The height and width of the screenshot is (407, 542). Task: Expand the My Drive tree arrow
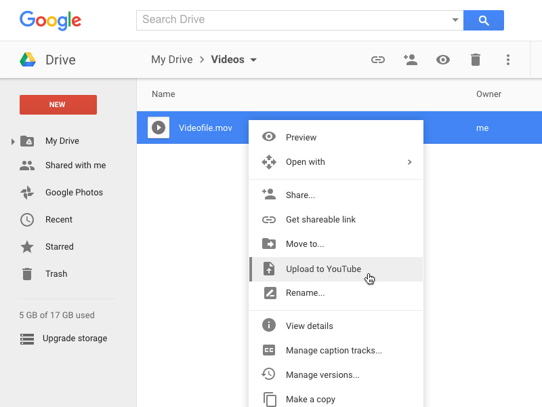click(13, 141)
